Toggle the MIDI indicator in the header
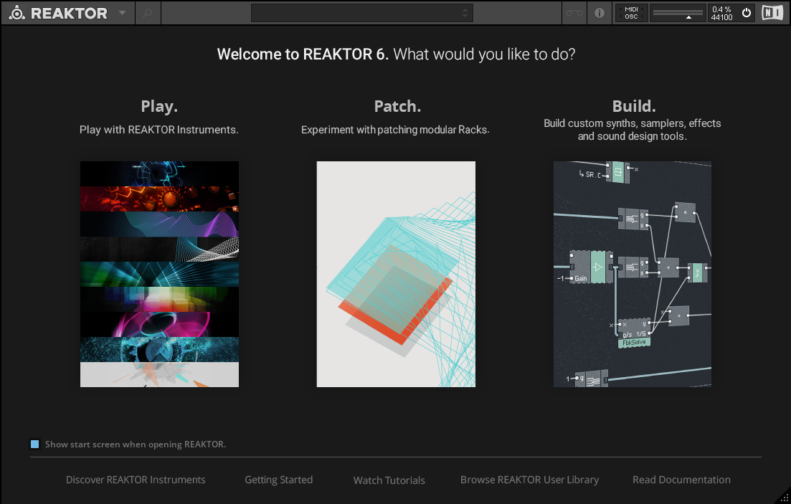 pyautogui.click(x=630, y=9)
